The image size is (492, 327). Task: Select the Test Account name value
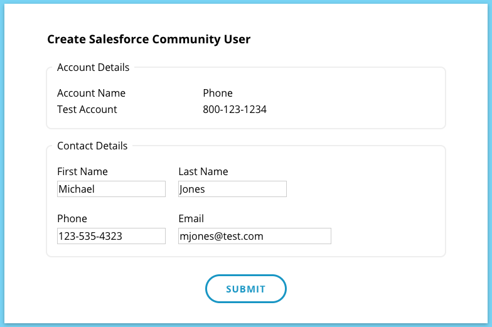click(87, 109)
